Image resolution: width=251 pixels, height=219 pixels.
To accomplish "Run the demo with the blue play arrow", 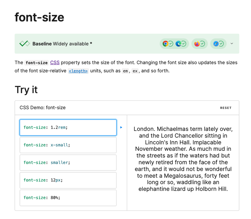I will pyautogui.click(x=121, y=127).
